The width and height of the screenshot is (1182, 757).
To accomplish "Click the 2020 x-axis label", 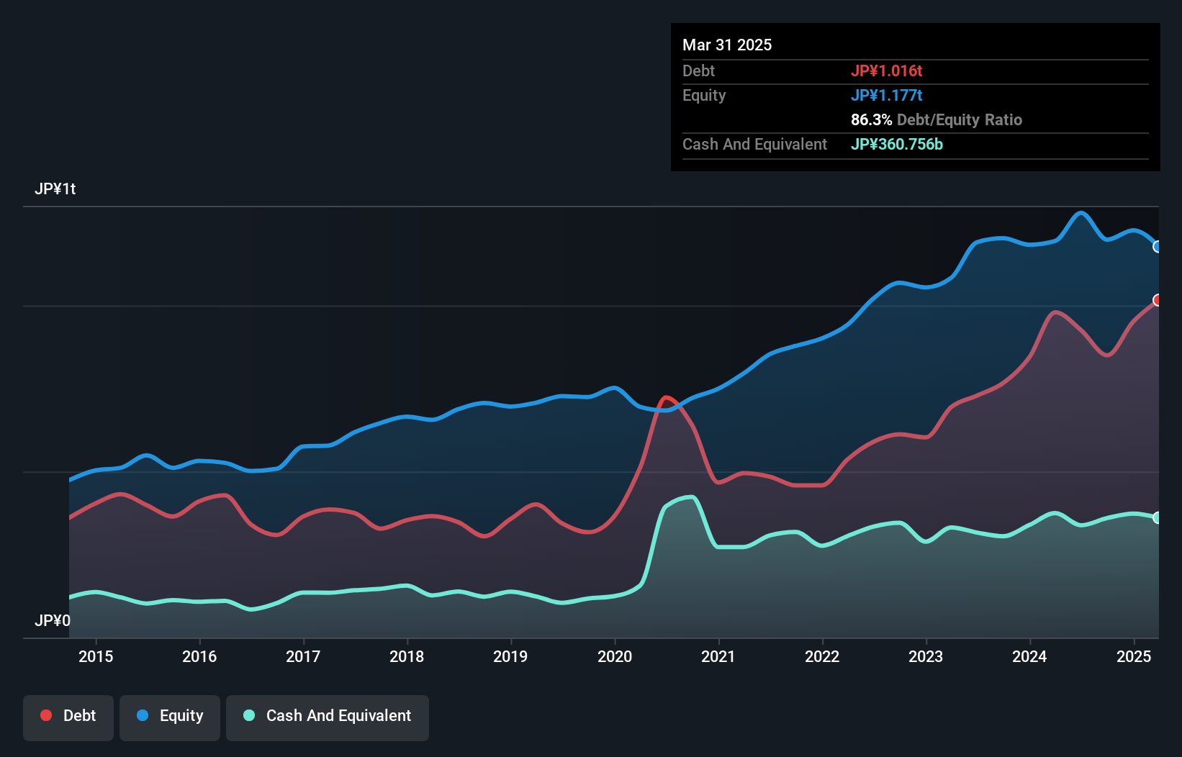I will click(615, 656).
